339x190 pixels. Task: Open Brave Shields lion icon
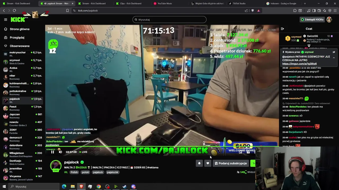[x=252, y=11]
